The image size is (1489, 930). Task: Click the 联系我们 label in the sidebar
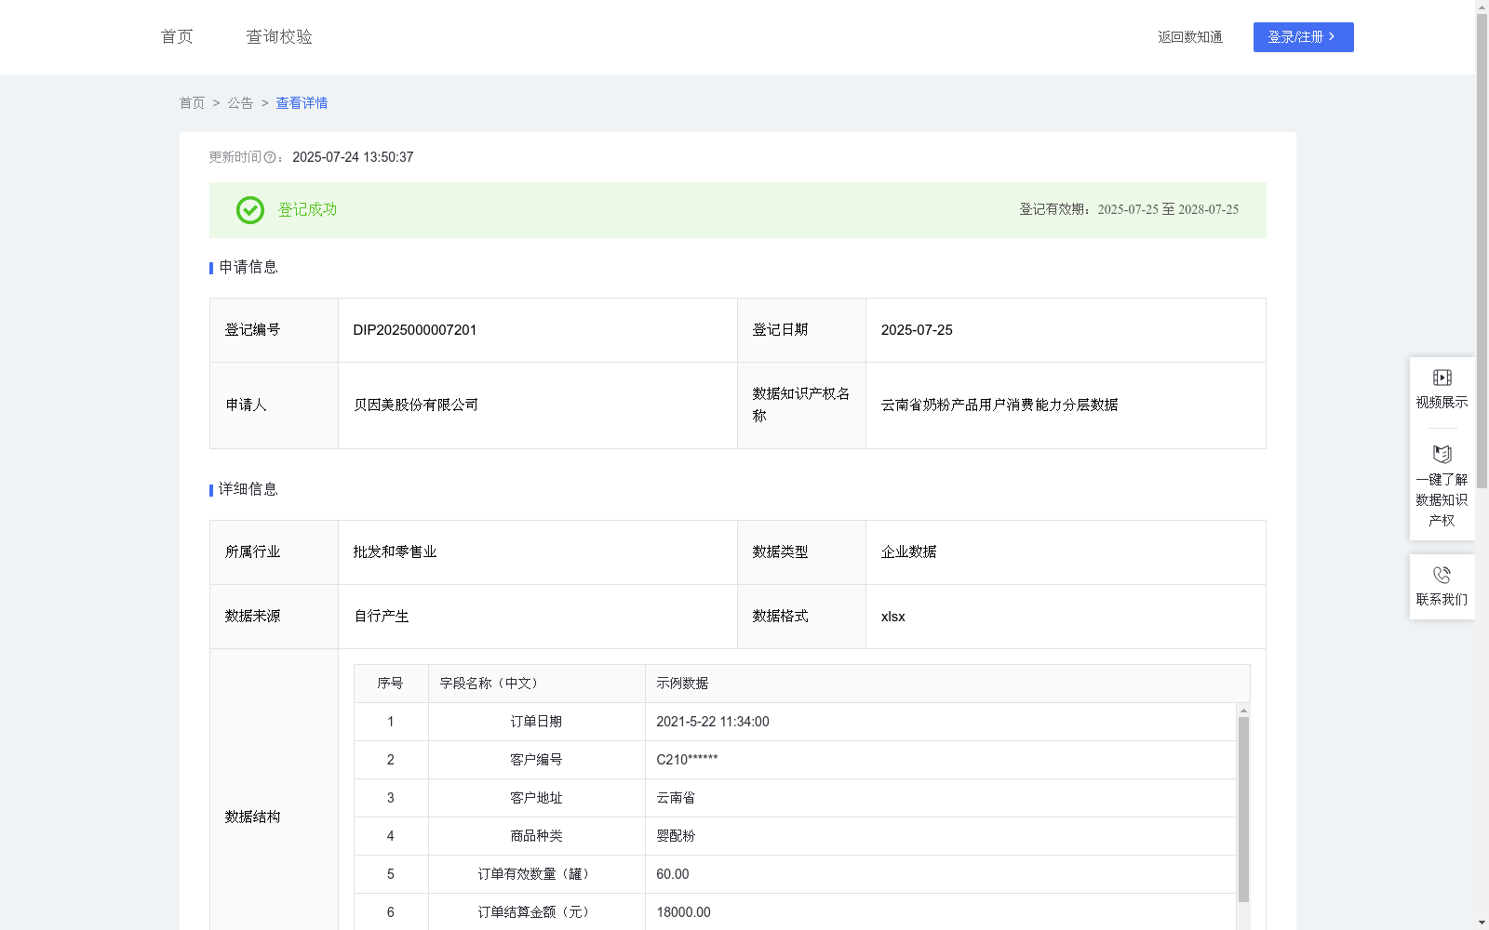(x=1442, y=599)
